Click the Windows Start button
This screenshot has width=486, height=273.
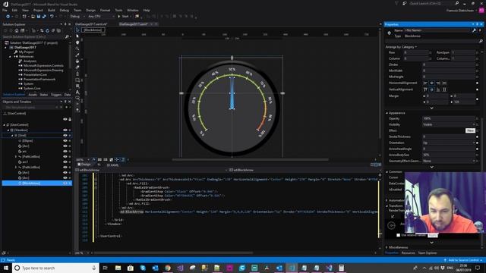pyautogui.click(x=6, y=268)
